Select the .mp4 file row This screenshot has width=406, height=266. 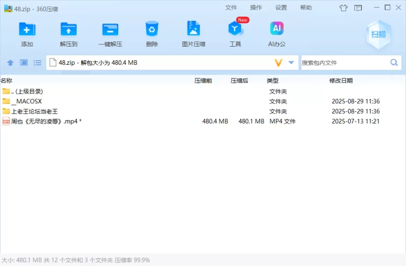pyautogui.click(x=203, y=121)
